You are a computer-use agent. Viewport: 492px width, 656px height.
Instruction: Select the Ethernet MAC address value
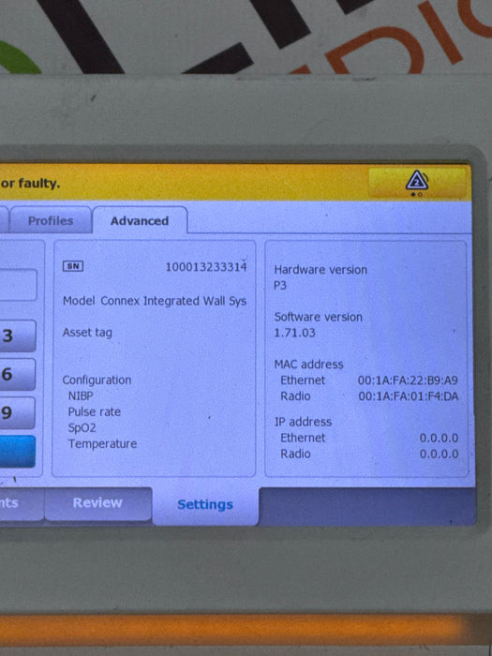pyautogui.click(x=408, y=380)
